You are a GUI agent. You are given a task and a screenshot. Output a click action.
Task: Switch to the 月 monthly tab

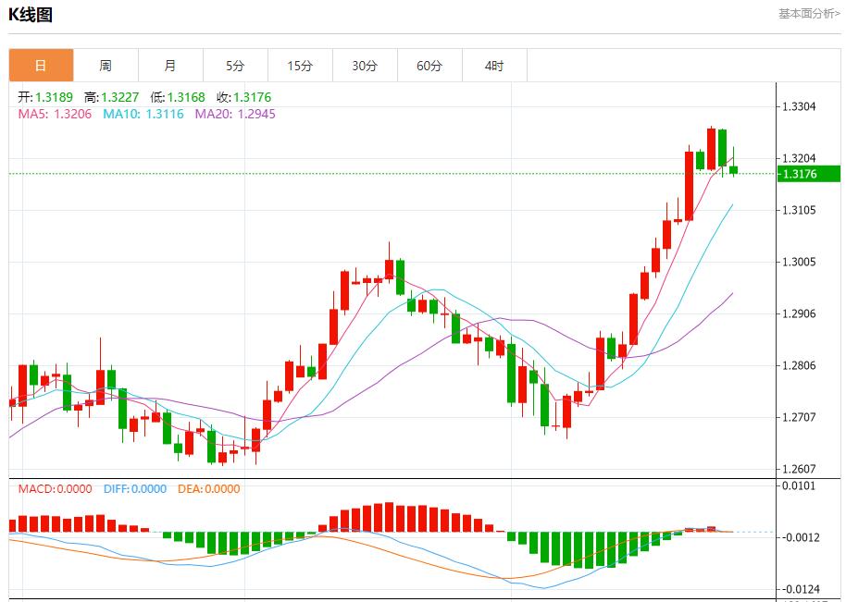pyautogui.click(x=170, y=66)
